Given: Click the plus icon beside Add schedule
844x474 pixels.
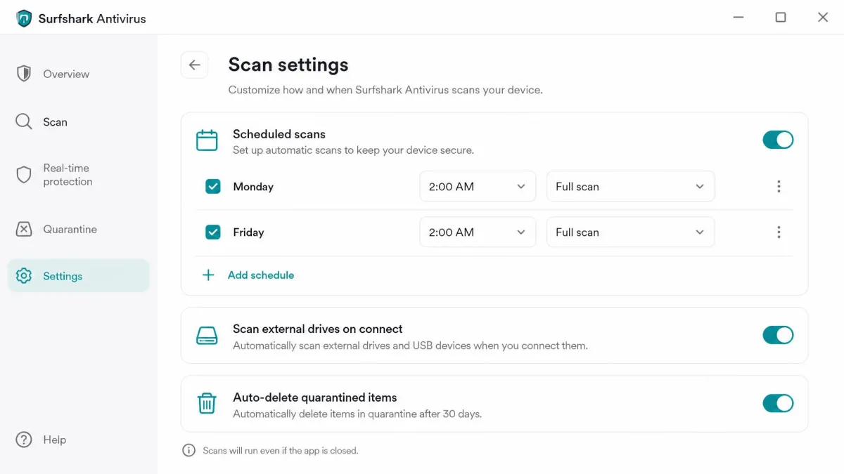Looking at the screenshot, I should 208,275.
